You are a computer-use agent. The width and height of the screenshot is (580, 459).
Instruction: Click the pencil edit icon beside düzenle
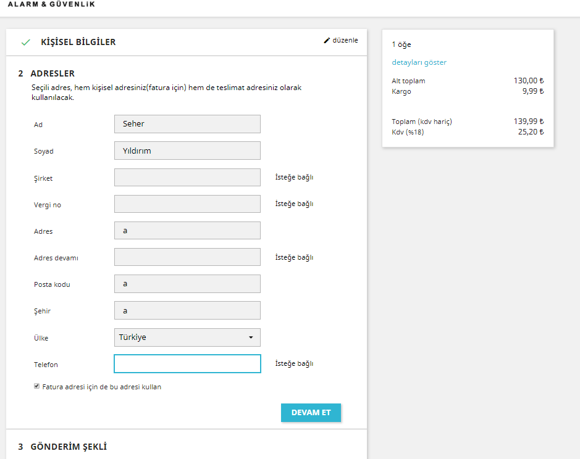click(327, 40)
